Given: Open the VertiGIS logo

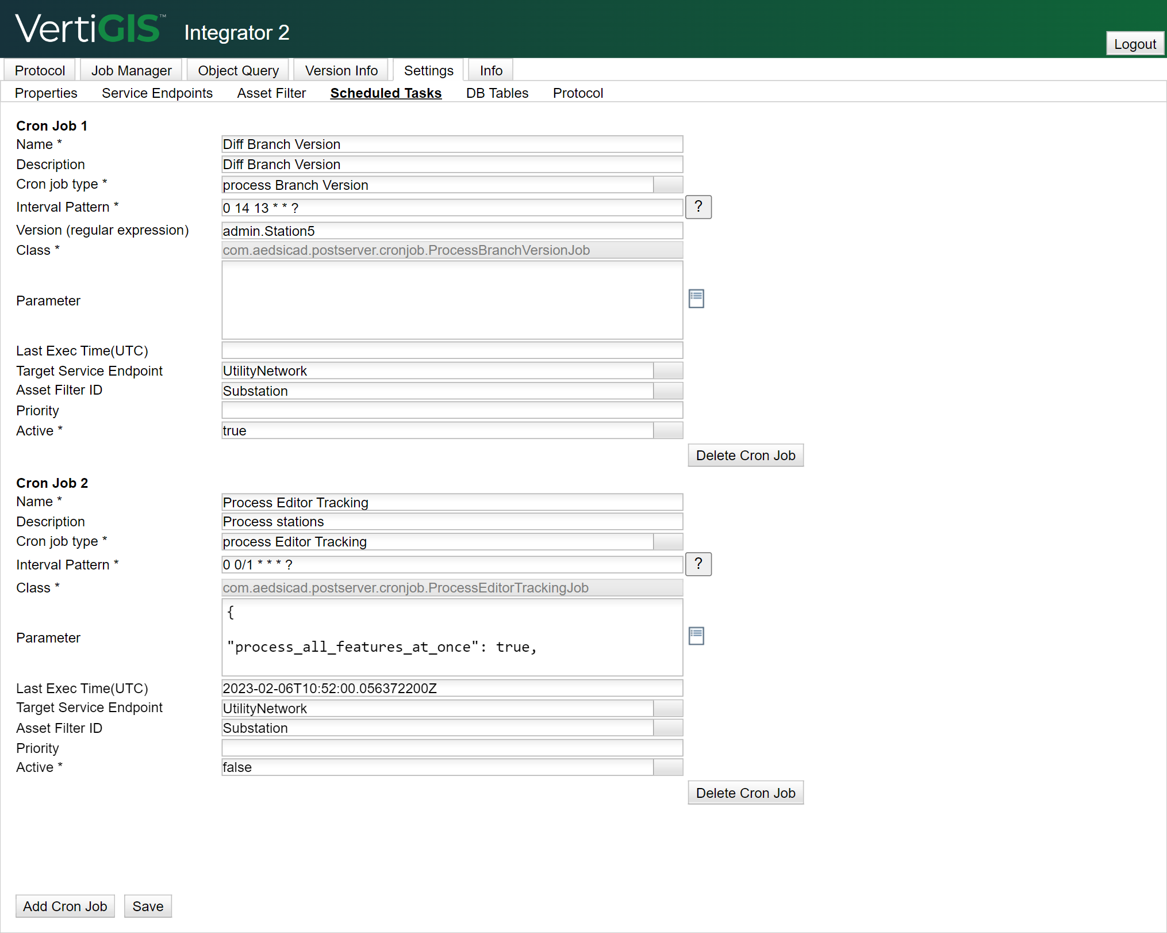Looking at the screenshot, I should [x=90, y=29].
